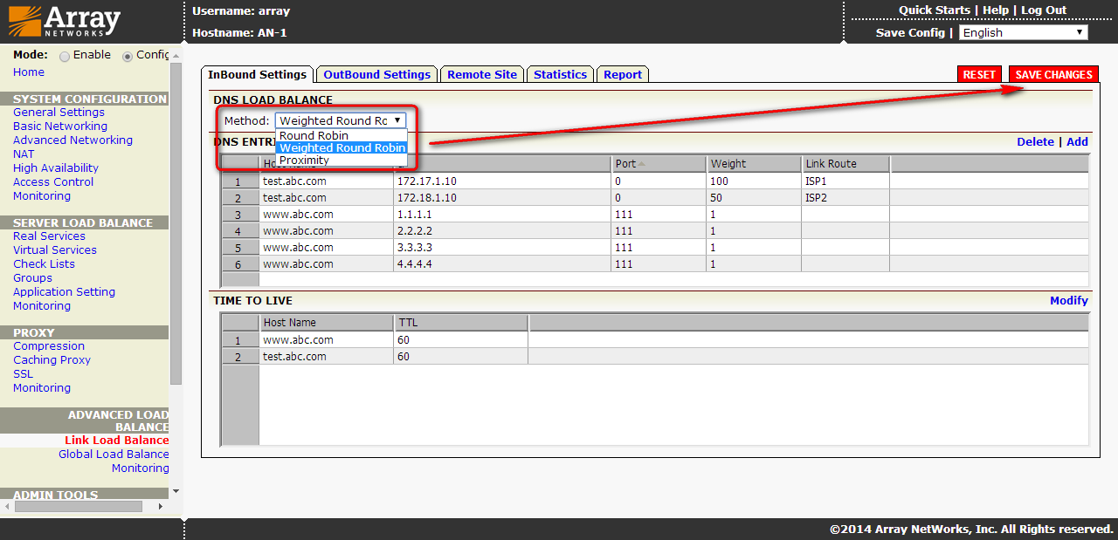Open Monitoring under Server Load Balance
This screenshot has height=540, width=1118.
pos(42,305)
